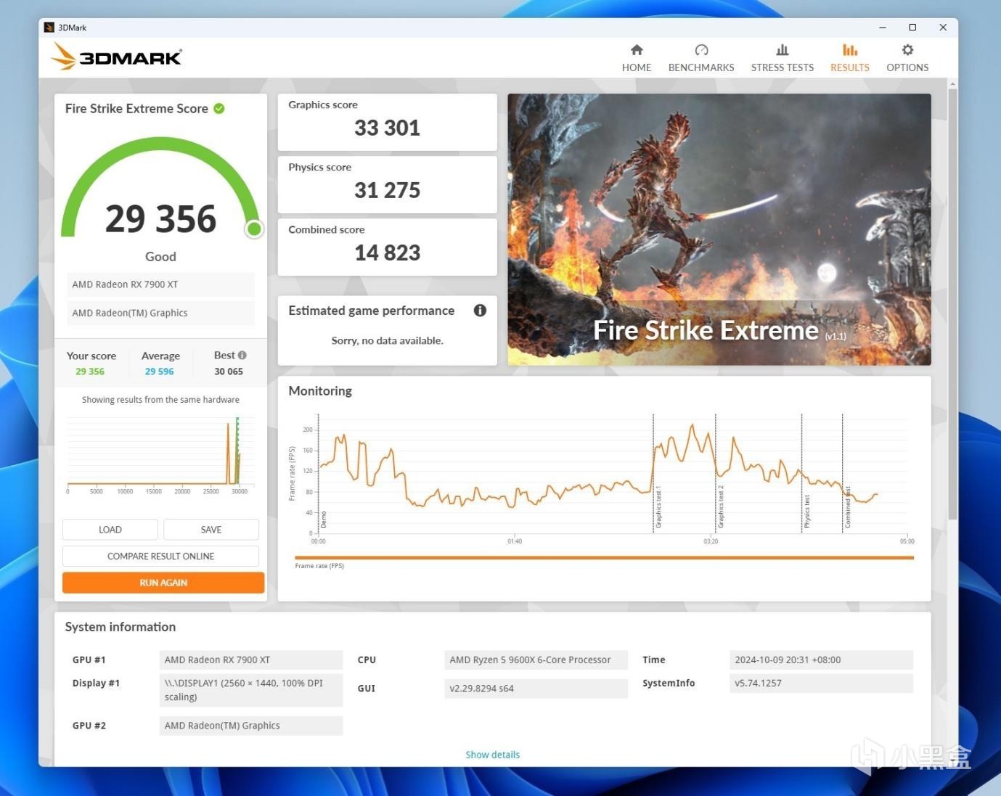Image resolution: width=1001 pixels, height=796 pixels.
Task: Maximize the 3DMark window
Action: (912, 28)
